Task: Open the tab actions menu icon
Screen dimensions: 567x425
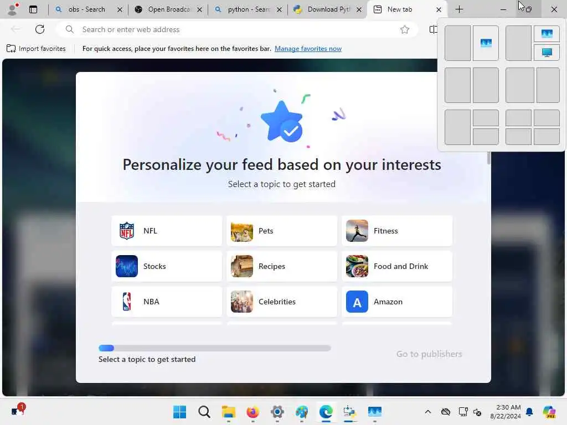Action: (x=33, y=9)
